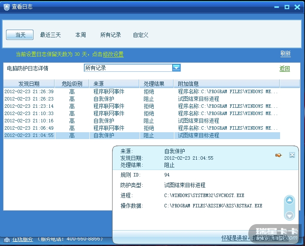The width and height of the screenshot is (305, 246).
Task: Click 拒绝 in the 21:23:14 row
Action: point(149,106)
